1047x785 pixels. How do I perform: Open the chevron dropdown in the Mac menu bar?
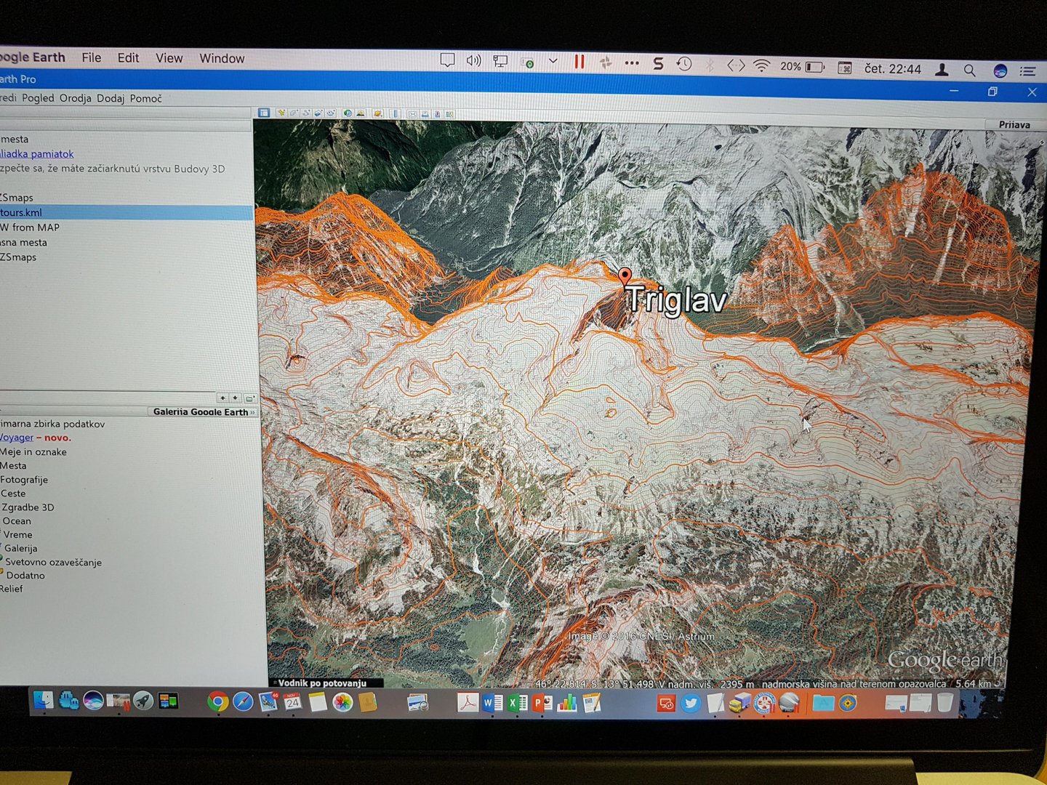[x=553, y=61]
